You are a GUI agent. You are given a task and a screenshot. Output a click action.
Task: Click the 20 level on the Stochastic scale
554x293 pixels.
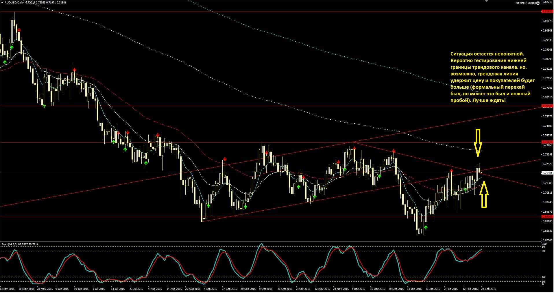tap(543, 277)
